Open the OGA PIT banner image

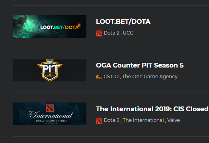(x=50, y=70)
